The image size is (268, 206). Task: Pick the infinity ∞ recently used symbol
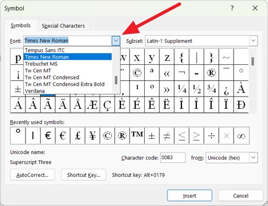pos(241,135)
